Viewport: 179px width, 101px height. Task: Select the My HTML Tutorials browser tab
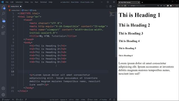pyautogui.click(x=129, y=2)
